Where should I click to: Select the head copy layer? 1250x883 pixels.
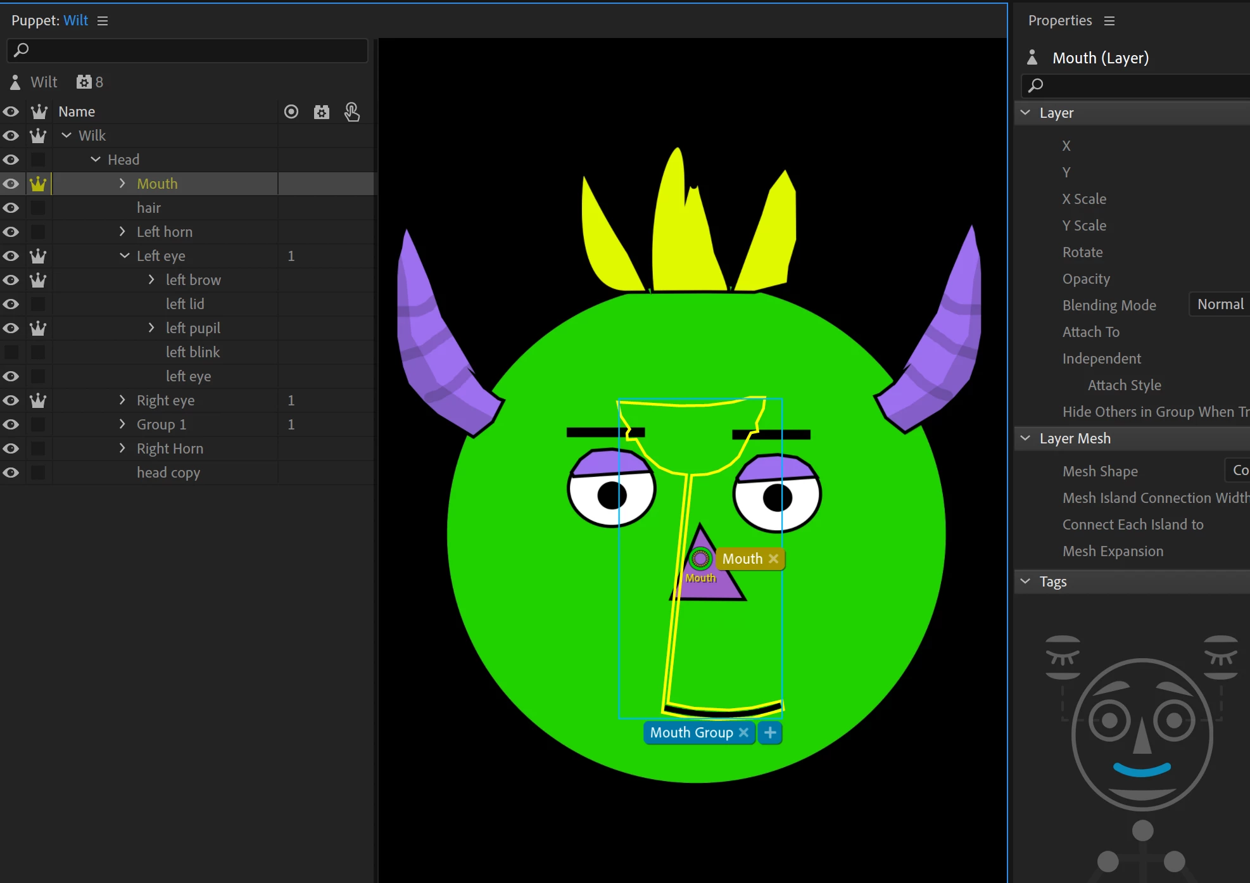pyautogui.click(x=168, y=473)
